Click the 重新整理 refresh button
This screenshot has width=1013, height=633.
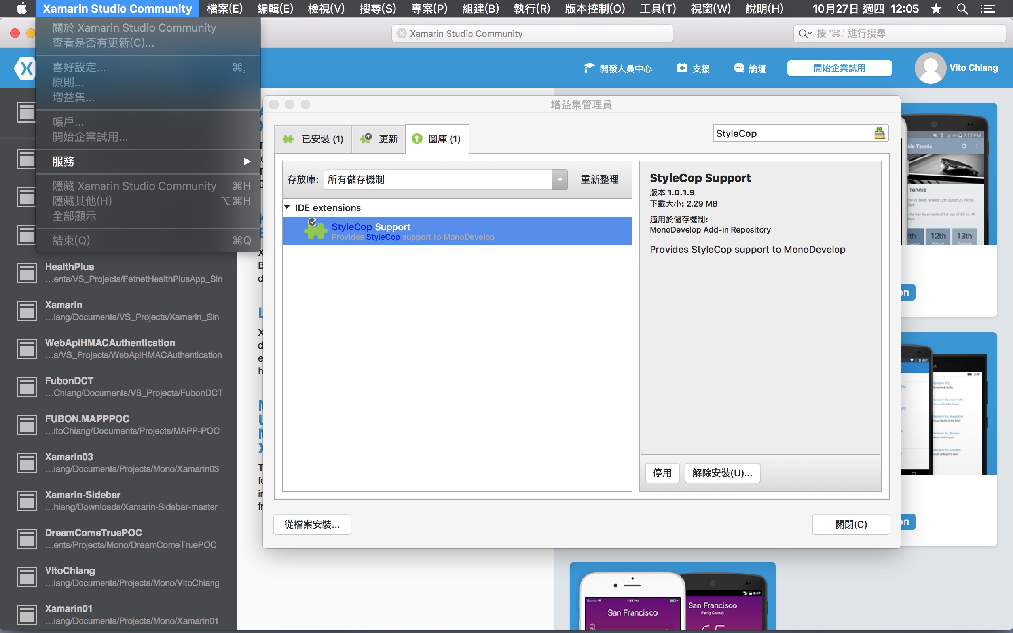pos(599,180)
